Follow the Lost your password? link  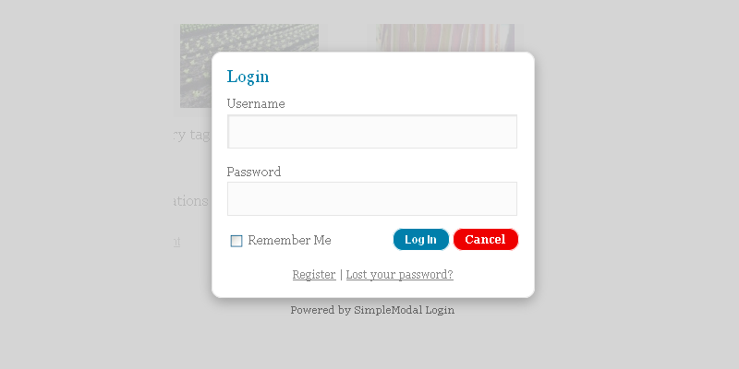tap(399, 275)
